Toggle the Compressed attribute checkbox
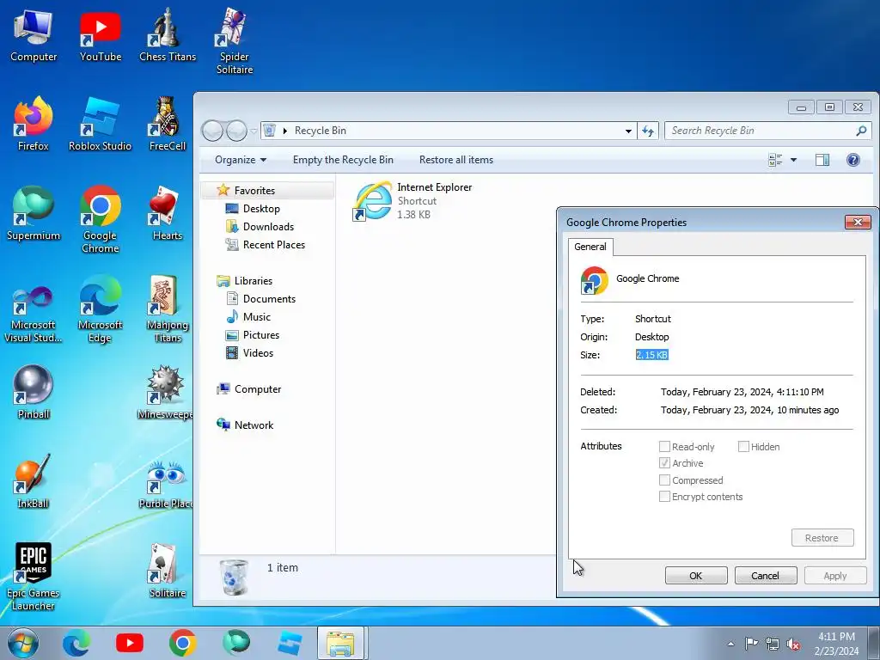Viewport: 880px width, 660px height. pyautogui.click(x=664, y=480)
